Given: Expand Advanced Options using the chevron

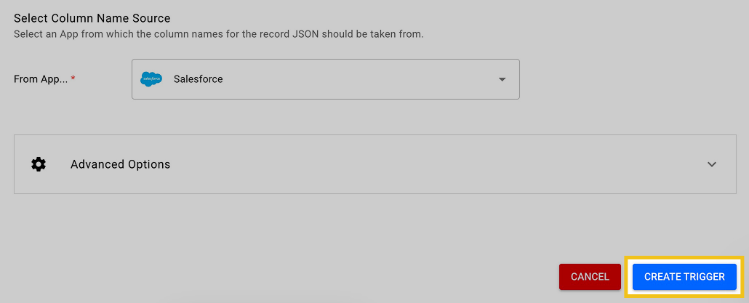Looking at the screenshot, I should 712,164.
